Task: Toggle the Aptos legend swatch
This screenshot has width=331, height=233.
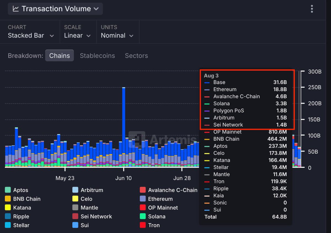Action: click(8, 190)
